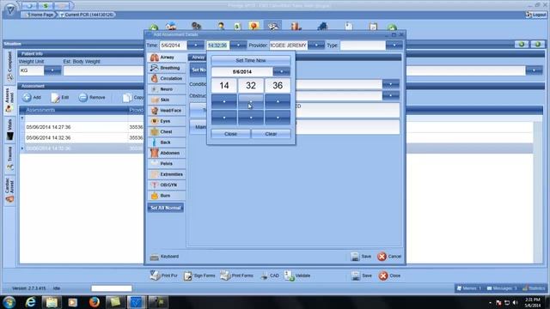Increase the seconds value 36
The width and height of the screenshot is (550, 309).
[278, 101]
